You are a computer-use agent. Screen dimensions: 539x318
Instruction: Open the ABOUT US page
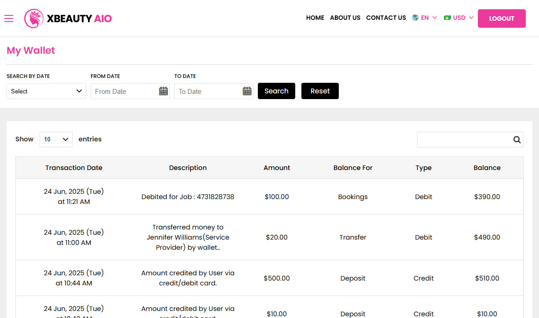pos(345,18)
